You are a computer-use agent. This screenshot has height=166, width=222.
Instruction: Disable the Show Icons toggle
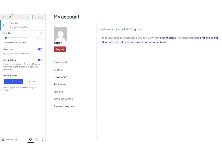(40, 49)
